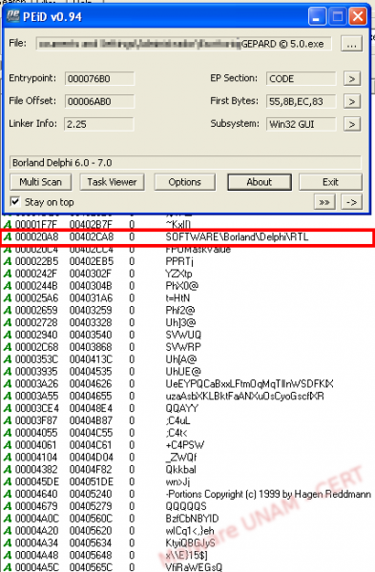Click the ASCII 'A' icon on row 00002940

(x=8, y=335)
